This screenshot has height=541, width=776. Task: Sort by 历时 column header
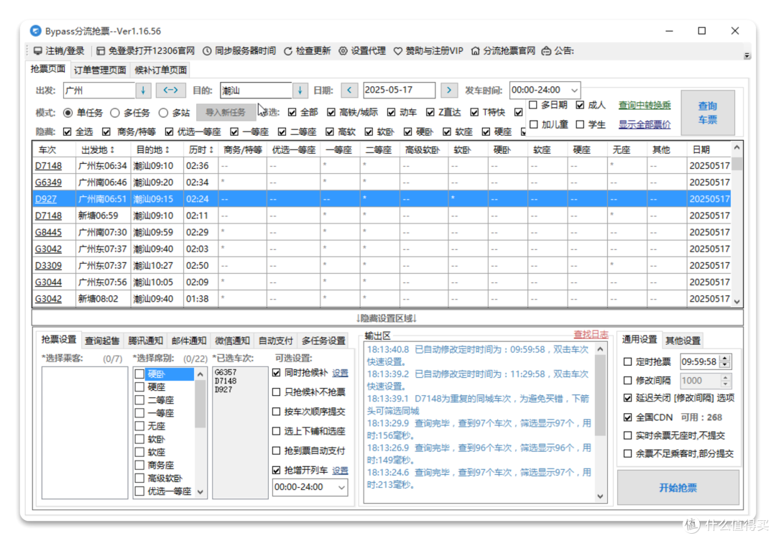[x=201, y=149]
